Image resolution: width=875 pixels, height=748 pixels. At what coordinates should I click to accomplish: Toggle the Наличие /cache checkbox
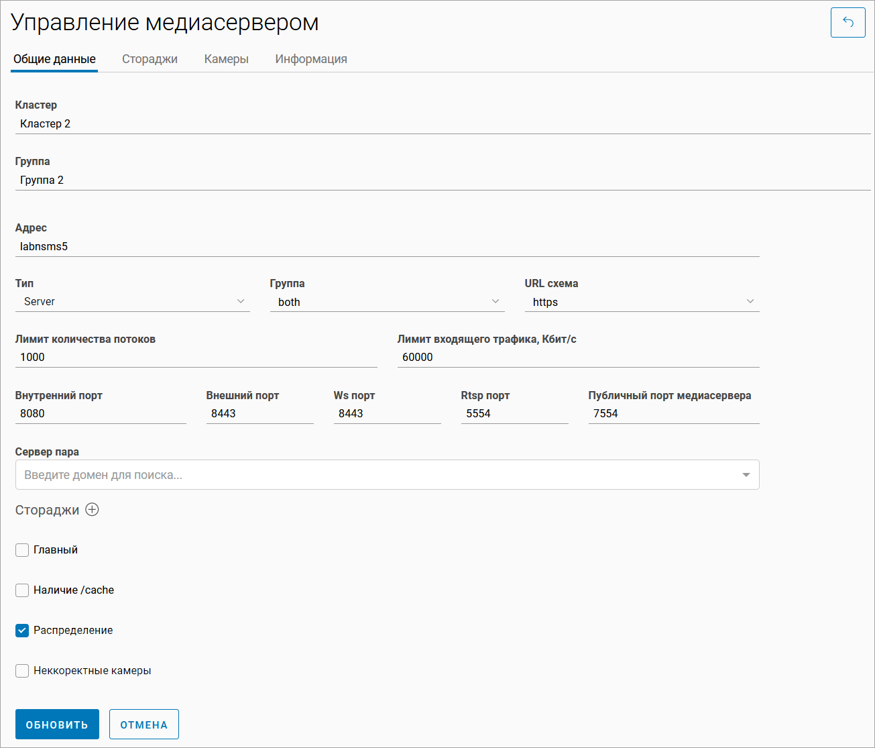pyautogui.click(x=22, y=590)
